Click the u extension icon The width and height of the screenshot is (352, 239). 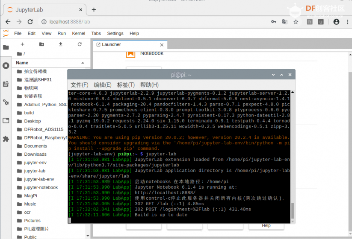[x=321, y=22]
